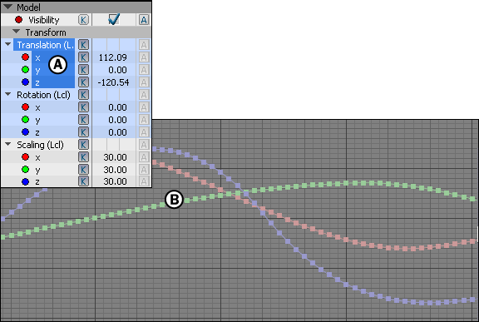Click the blue dot beside Translation z

click(25, 82)
